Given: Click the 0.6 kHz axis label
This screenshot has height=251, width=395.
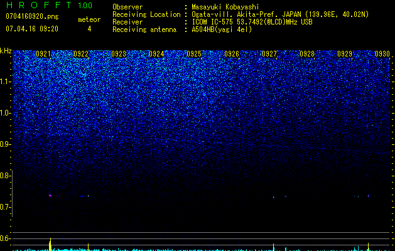Looking at the screenshot, I should tap(5, 238).
